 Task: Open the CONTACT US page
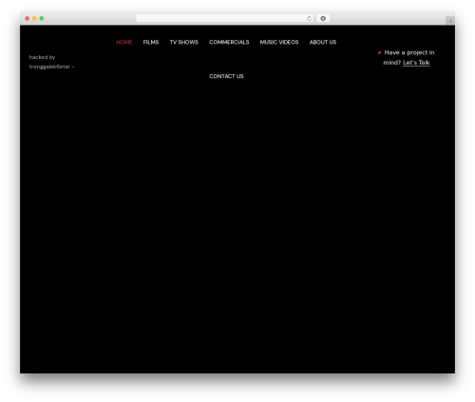(x=226, y=76)
